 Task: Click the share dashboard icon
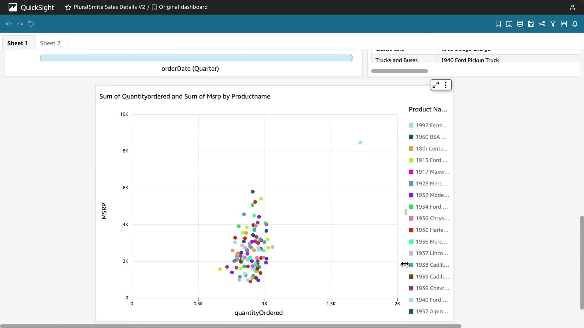[x=542, y=24]
